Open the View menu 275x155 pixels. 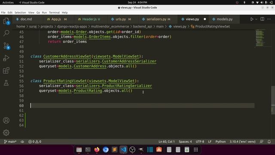(x=31, y=12)
